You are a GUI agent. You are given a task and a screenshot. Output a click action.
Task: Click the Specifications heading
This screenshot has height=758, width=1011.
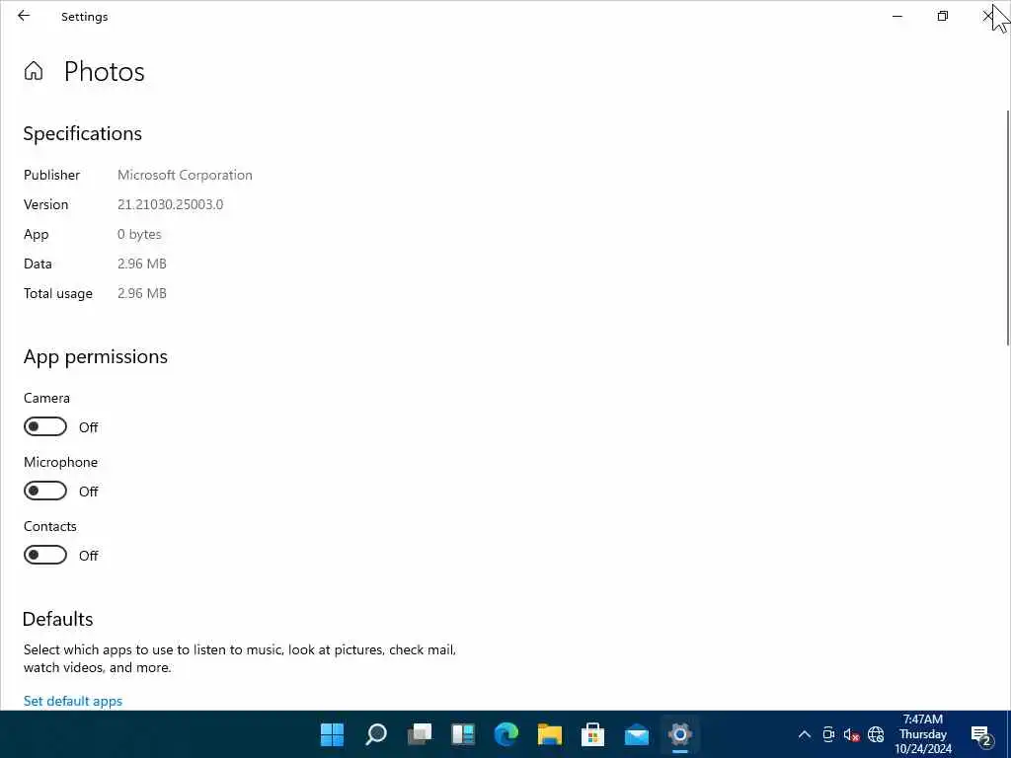(83, 133)
